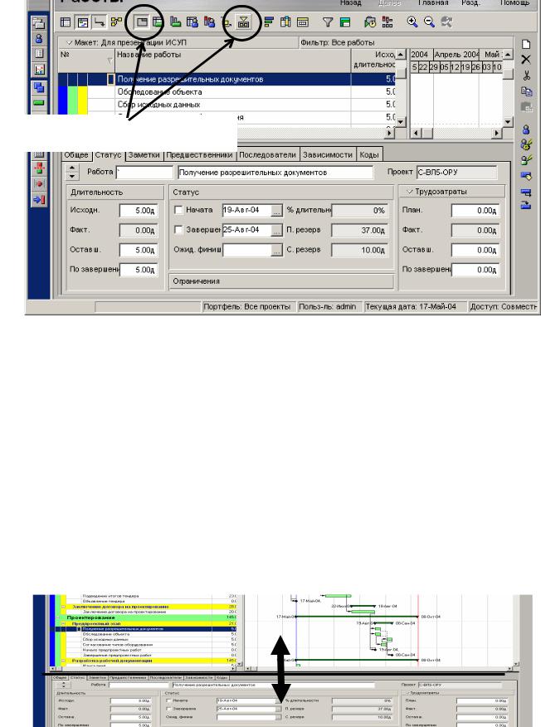This screenshot has width=541, height=727.
Task: Click the Level Resources toolbar icon
Action: click(387, 22)
